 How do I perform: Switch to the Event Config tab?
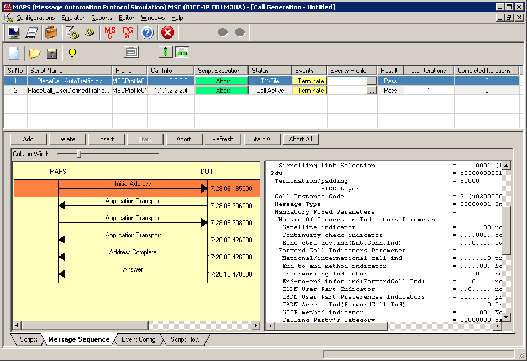pyautogui.click(x=139, y=339)
